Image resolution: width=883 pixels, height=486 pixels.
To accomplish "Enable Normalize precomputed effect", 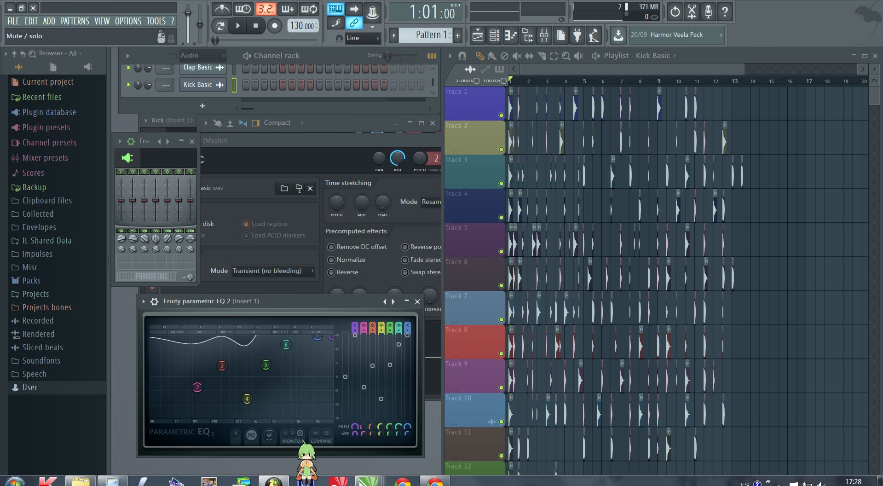I will [331, 260].
